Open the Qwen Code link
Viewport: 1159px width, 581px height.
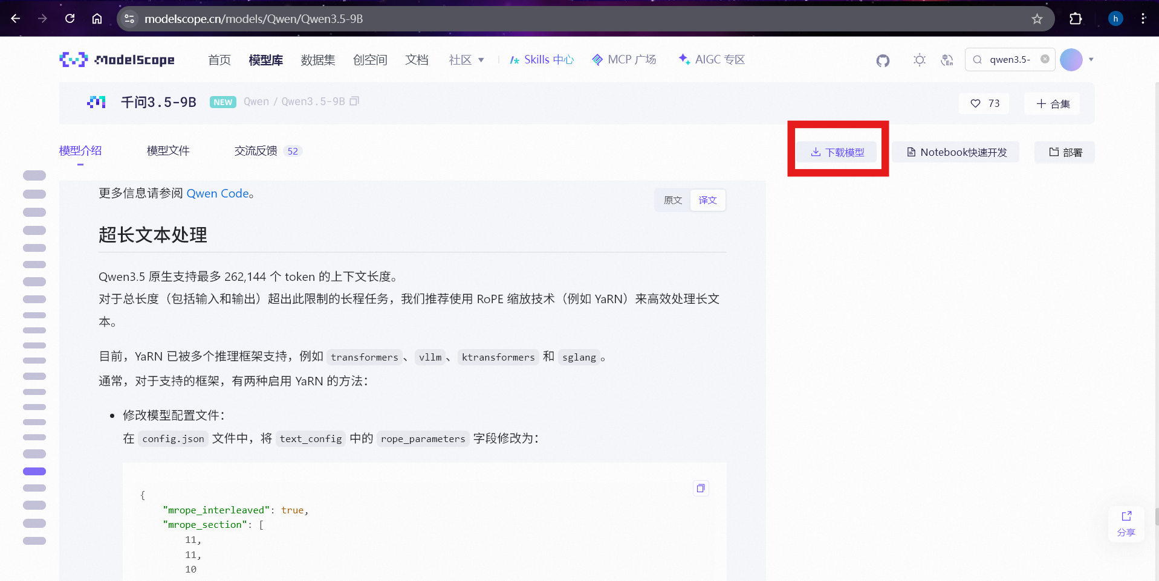(218, 193)
